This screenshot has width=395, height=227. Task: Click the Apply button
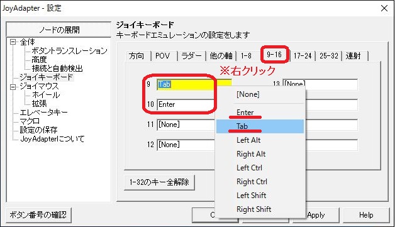323,215
